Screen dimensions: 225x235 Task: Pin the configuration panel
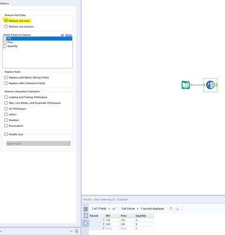77,231
